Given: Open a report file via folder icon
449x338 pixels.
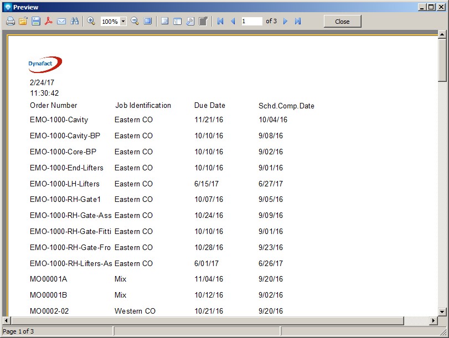Looking at the screenshot, I should [x=23, y=21].
